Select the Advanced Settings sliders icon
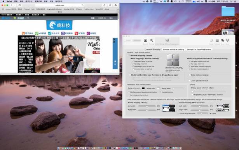Image resolution: width=239 pixels, height=150 pixels. tap(167, 41)
